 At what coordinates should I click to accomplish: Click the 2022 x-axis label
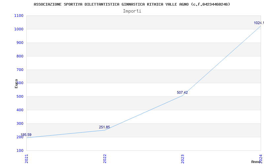pyautogui.click(x=105, y=159)
